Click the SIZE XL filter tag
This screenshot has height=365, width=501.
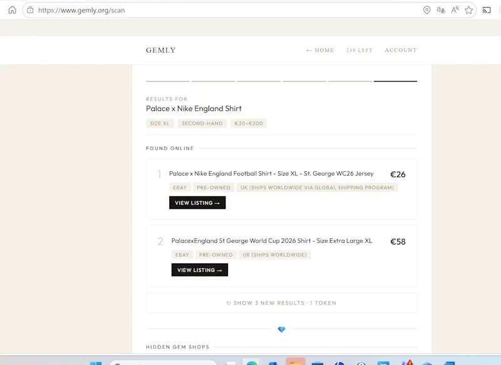coord(160,124)
